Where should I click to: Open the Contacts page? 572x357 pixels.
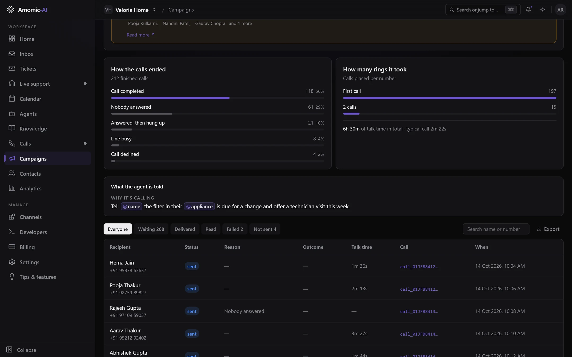pos(48,174)
